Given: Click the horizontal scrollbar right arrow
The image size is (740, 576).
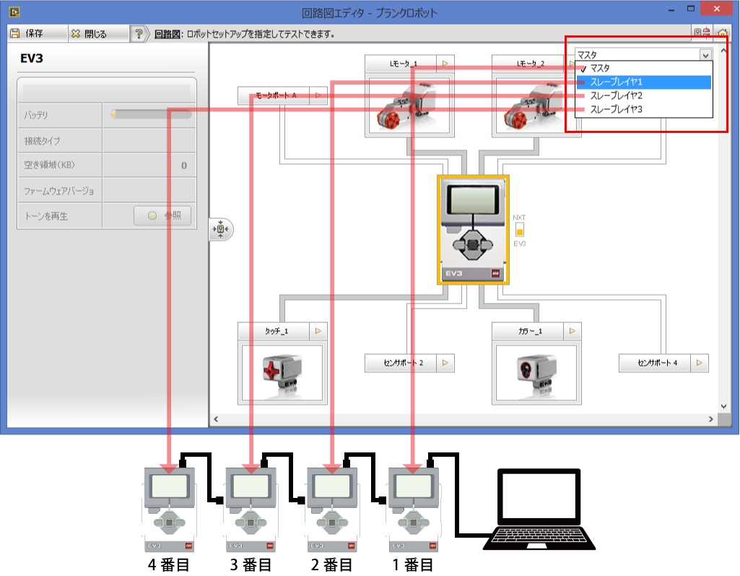Looking at the screenshot, I should click(710, 419).
